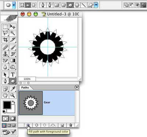Screen dimensions: 147x137
Task: Select the Slice tool
Action: pos(12,40)
